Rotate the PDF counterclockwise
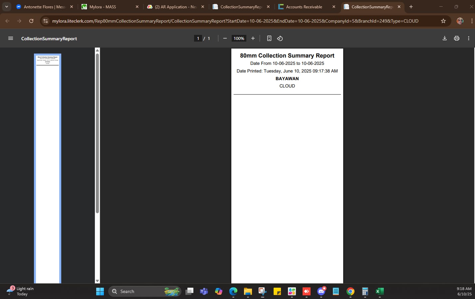 tap(280, 39)
